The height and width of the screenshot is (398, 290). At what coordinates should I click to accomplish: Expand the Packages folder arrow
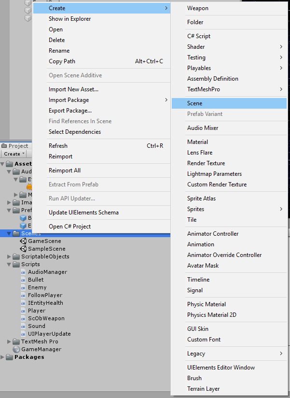point(2,357)
